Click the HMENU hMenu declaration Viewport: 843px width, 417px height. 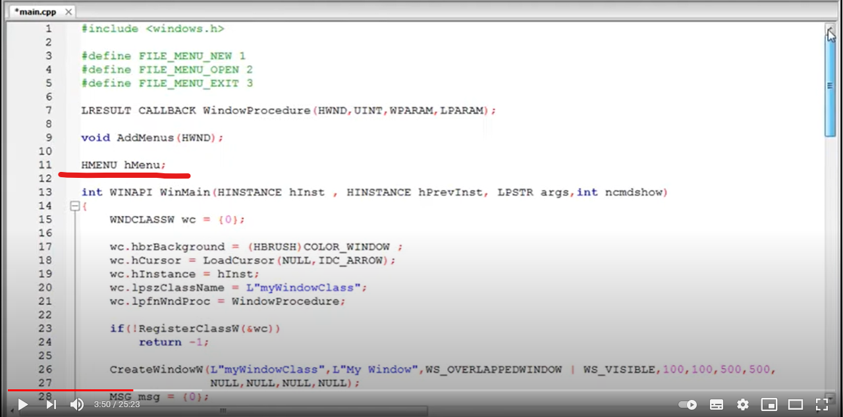[122, 165]
